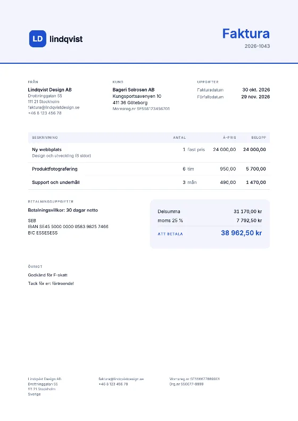Select the invoice number 2026-1043

click(257, 46)
